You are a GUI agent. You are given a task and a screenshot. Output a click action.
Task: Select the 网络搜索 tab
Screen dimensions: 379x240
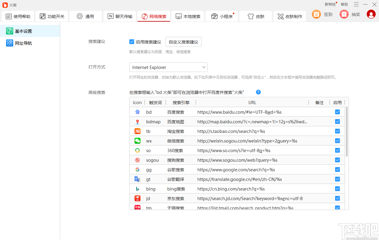(154, 16)
